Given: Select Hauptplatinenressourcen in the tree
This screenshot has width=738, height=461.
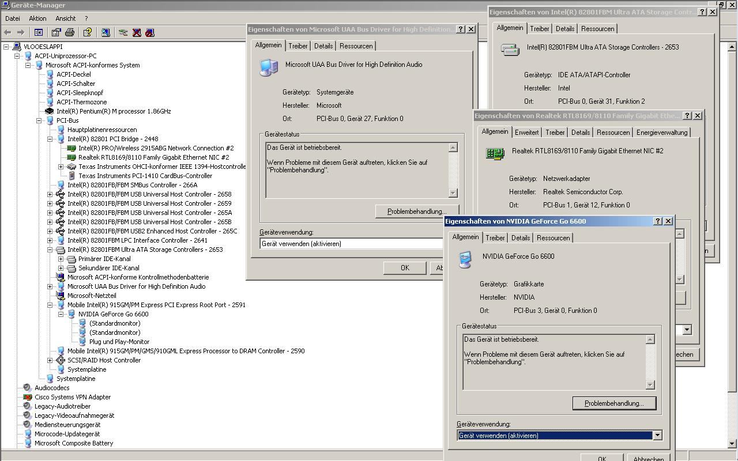Looking at the screenshot, I should pos(102,130).
